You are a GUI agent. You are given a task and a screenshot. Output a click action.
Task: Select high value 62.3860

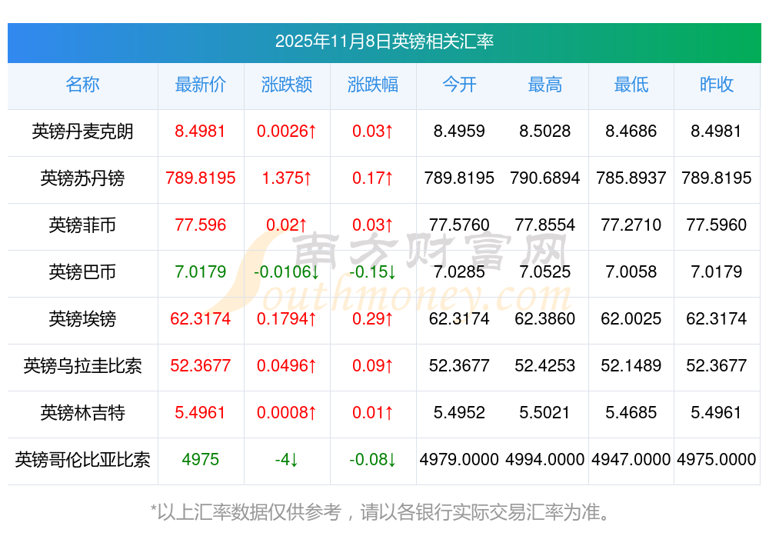pos(545,318)
